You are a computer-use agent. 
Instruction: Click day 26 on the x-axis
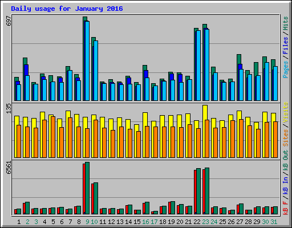point(231,222)
